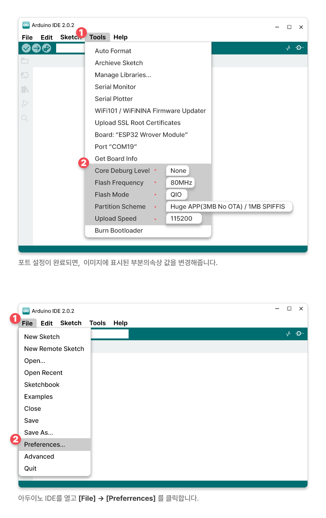Select Preferences... in the File menu

click(x=45, y=444)
